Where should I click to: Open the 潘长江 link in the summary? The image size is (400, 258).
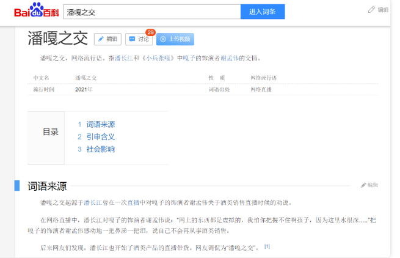124,58
